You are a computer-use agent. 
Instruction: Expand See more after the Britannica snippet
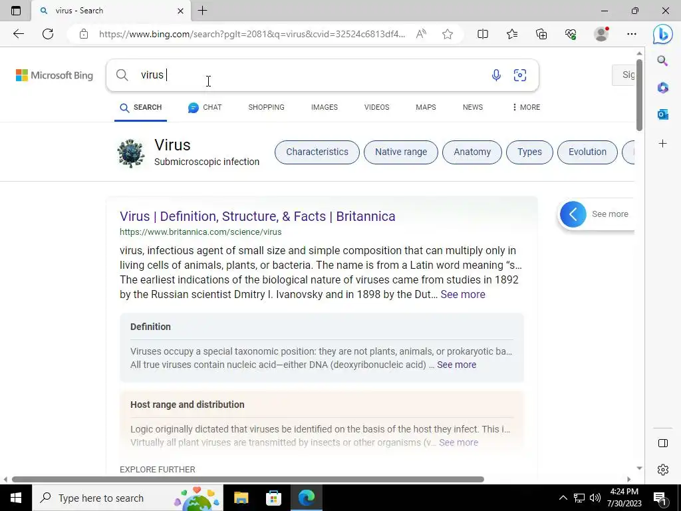(x=463, y=294)
